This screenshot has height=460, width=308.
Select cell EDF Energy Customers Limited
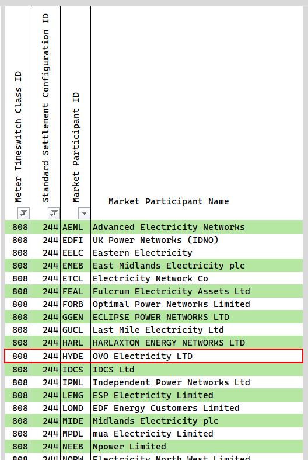coord(197,408)
